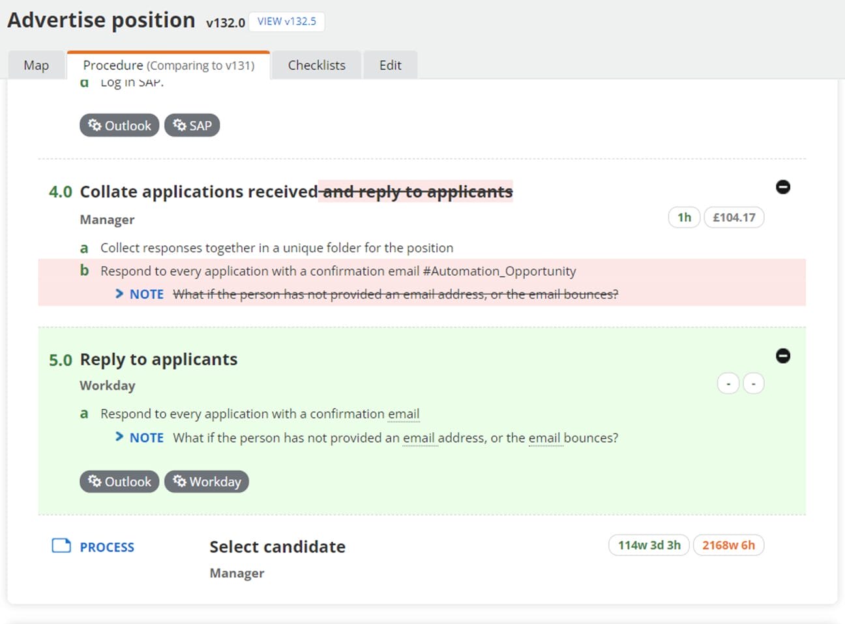Image resolution: width=845 pixels, height=624 pixels.
Task: Click the Select candidate process icon
Action: [61, 546]
